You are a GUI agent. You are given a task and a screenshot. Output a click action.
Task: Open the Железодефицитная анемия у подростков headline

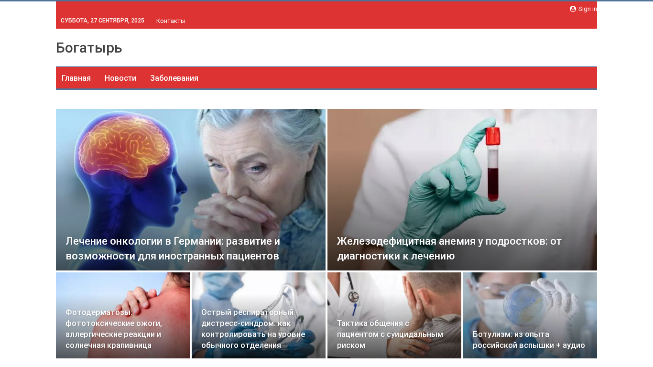449,248
